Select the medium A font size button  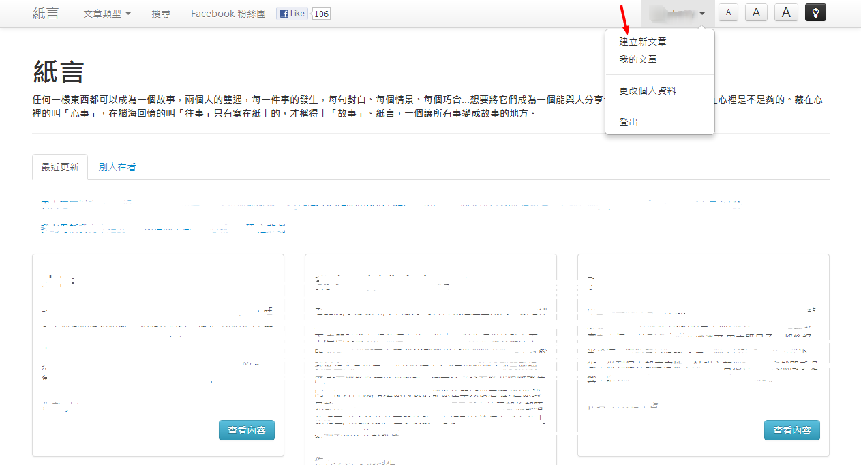756,12
